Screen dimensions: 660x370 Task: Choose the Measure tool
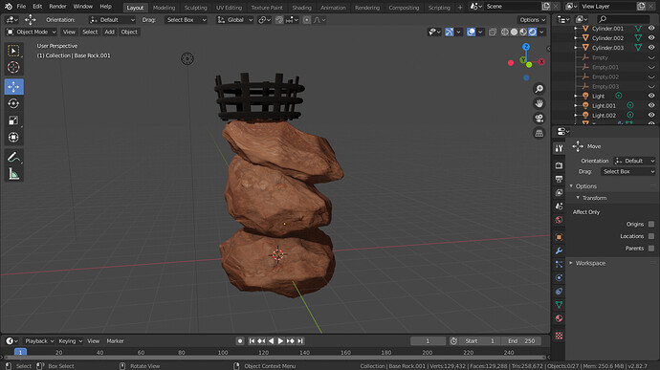point(13,174)
